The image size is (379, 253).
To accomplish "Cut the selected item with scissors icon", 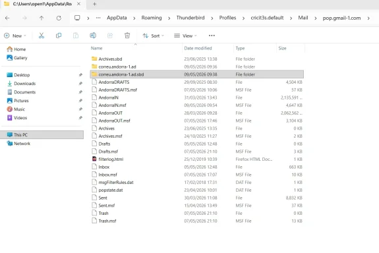I will click(42, 36).
